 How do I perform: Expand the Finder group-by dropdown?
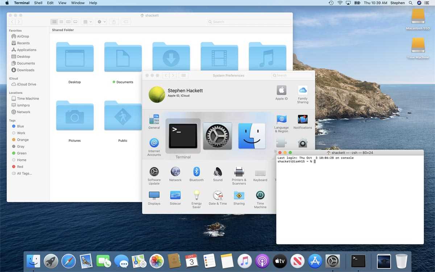[x=87, y=22]
